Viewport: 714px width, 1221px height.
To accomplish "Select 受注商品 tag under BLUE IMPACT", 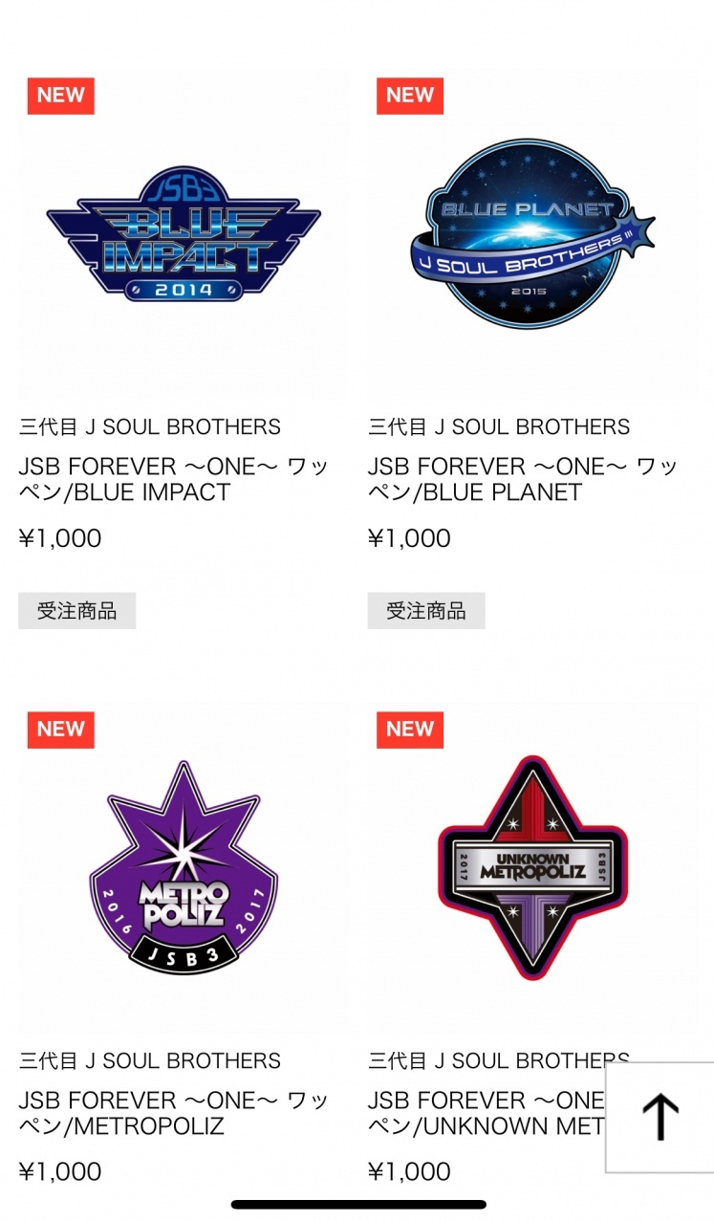I will [x=77, y=611].
